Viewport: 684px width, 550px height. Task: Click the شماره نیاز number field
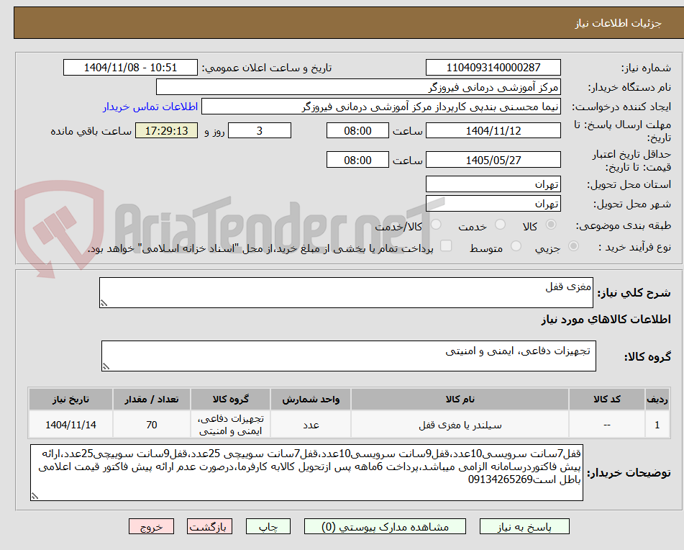pyautogui.click(x=494, y=67)
